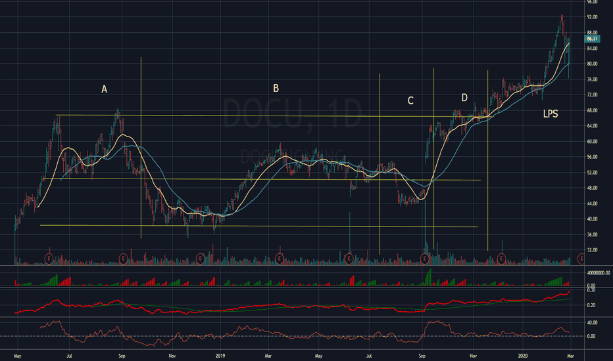Click the 44.00 price axis label
This screenshot has width=613, height=361.
tap(592, 203)
